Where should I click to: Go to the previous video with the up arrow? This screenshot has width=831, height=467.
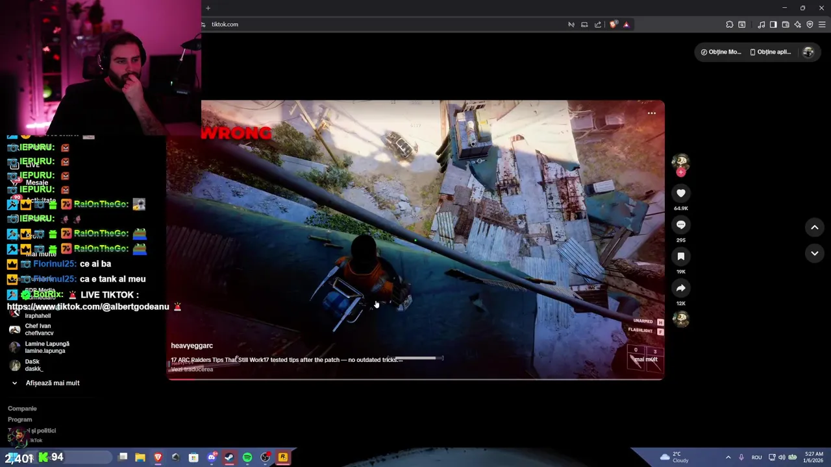tap(815, 227)
